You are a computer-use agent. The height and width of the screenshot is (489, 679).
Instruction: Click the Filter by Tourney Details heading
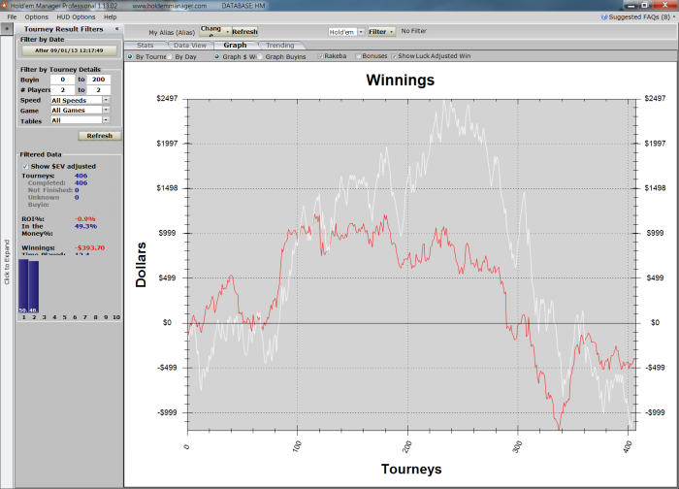point(60,69)
